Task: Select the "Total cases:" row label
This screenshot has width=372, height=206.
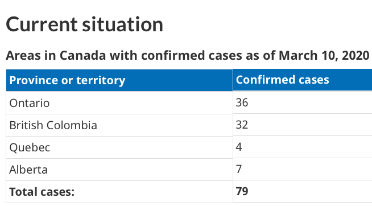Action: pos(42,192)
